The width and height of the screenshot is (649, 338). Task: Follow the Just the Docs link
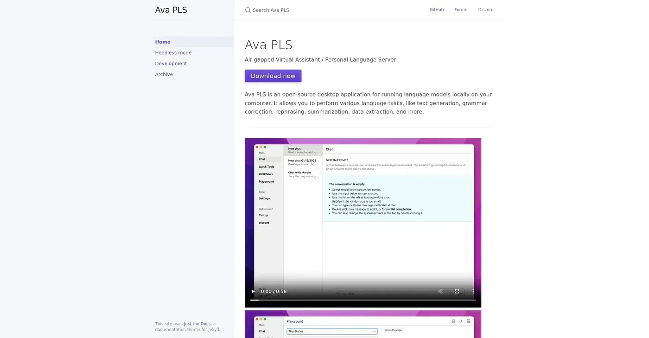(197, 324)
